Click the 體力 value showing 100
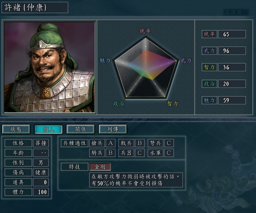This screenshot has width=256, height=213. pos(41,192)
